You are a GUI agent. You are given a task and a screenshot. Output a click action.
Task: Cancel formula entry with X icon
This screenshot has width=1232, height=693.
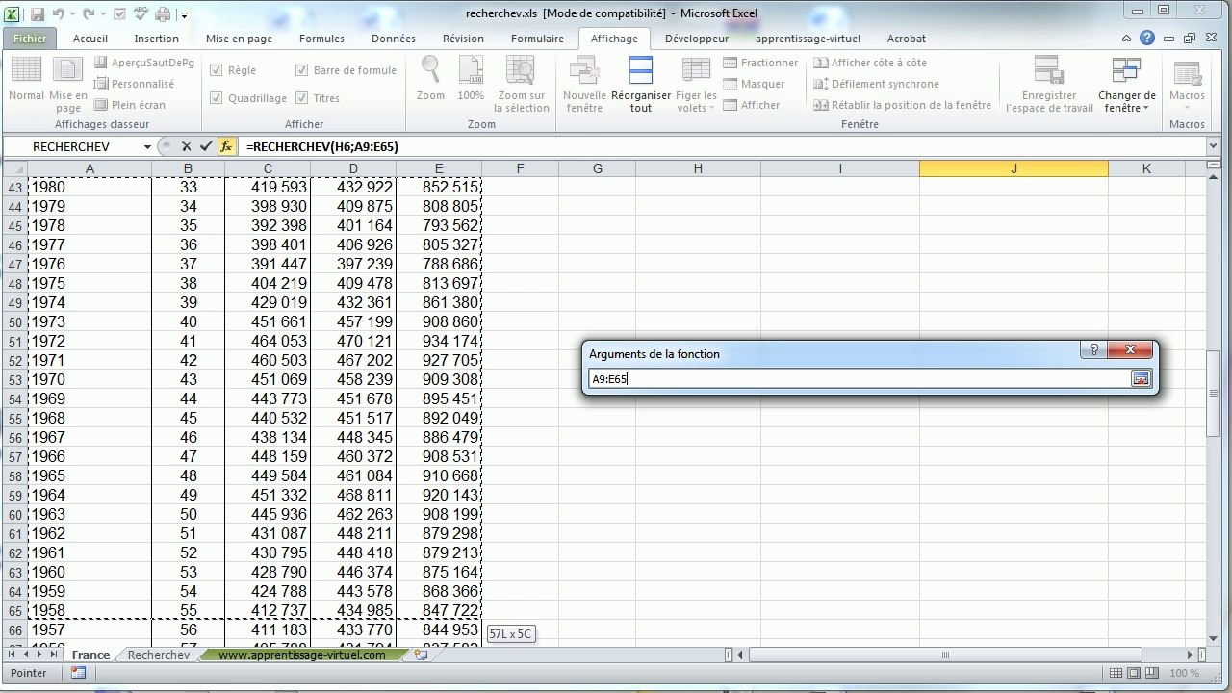187,146
